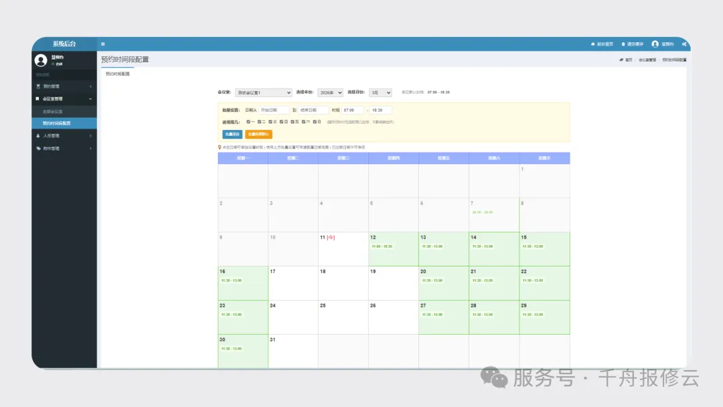
Task: Select 全部会议室 in the sidebar submenu
Action: 52,111
